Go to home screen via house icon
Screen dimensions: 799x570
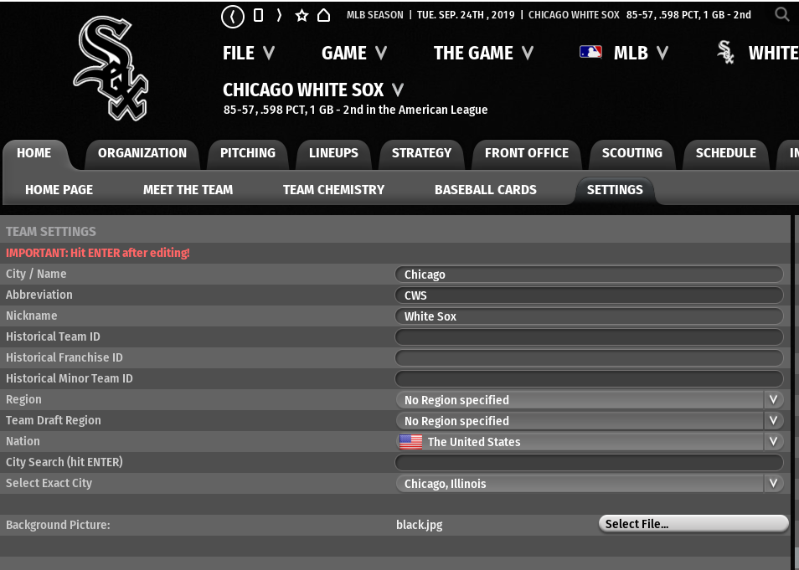(323, 15)
